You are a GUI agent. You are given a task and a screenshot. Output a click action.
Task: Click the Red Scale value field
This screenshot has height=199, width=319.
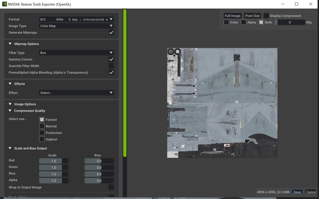[x=53, y=161]
